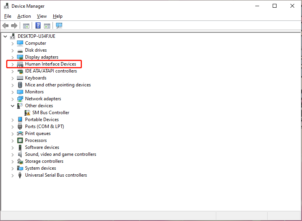
Task: Click the Sound, video and game controllers speaker icon
Action: tap(20, 154)
